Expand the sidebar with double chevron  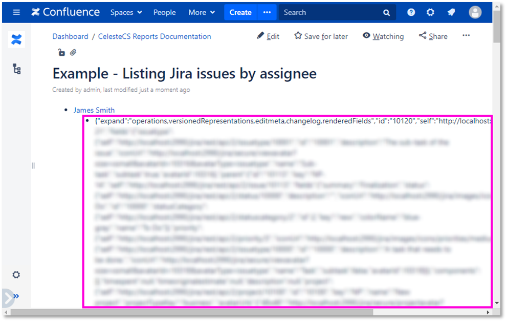pyautogui.click(x=16, y=296)
